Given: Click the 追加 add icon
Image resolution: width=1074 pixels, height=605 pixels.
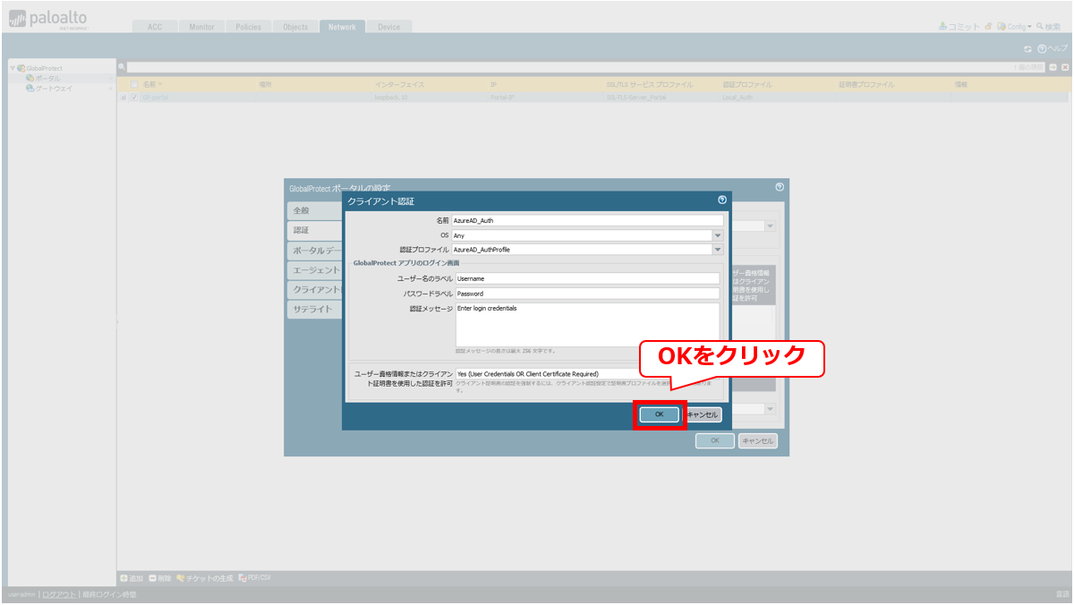Looking at the screenshot, I should (124, 578).
